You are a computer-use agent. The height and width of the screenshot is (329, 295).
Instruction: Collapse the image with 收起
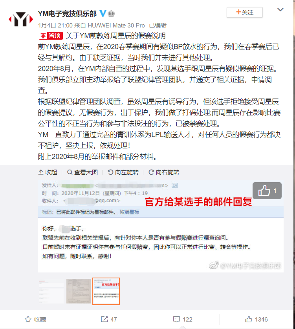coord(48,172)
